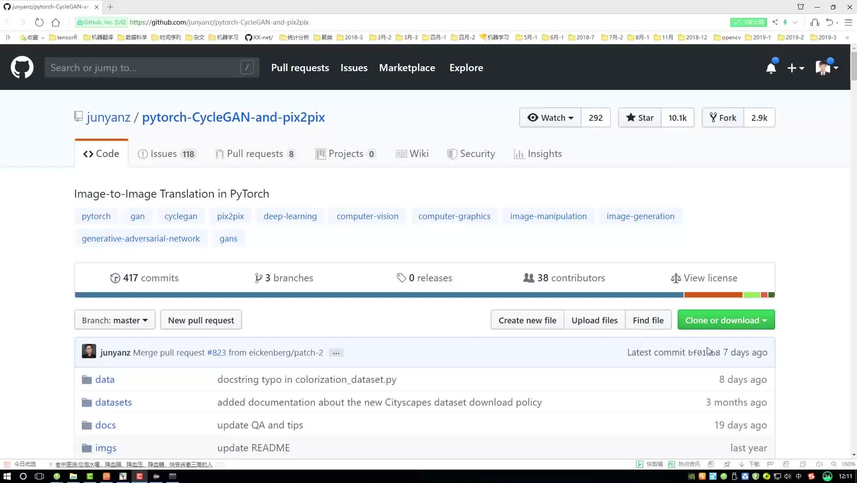Open the data folder

(x=105, y=379)
